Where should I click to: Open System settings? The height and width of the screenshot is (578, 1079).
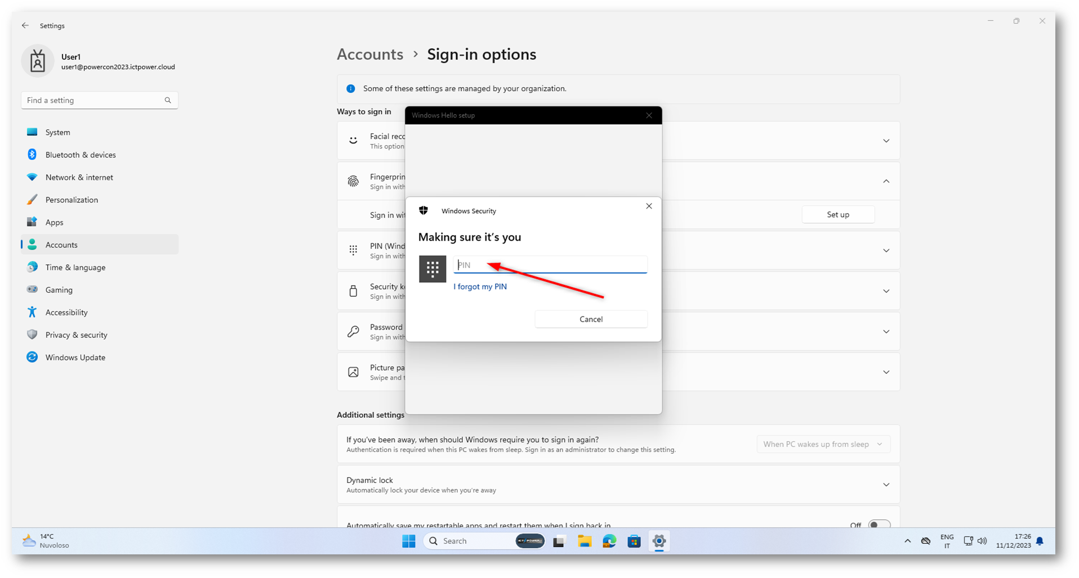[x=100, y=132]
